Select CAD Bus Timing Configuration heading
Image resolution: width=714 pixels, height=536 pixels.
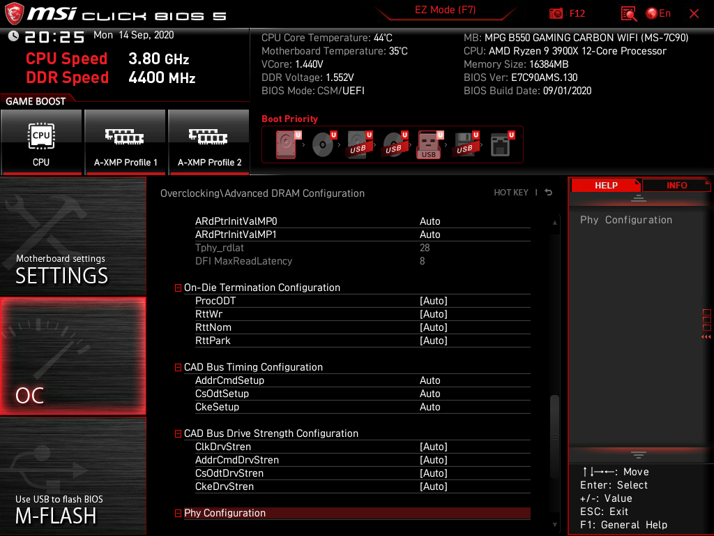253,367
